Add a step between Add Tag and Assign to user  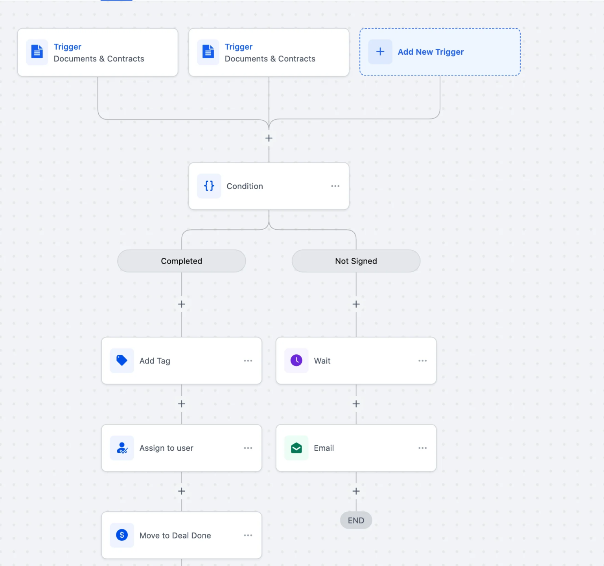point(181,404)
